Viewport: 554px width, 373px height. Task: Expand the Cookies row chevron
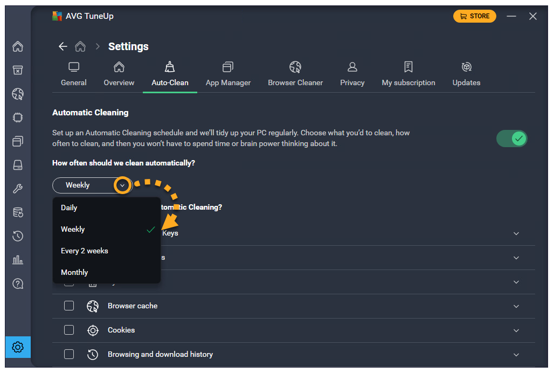click(x=516, y=330)
